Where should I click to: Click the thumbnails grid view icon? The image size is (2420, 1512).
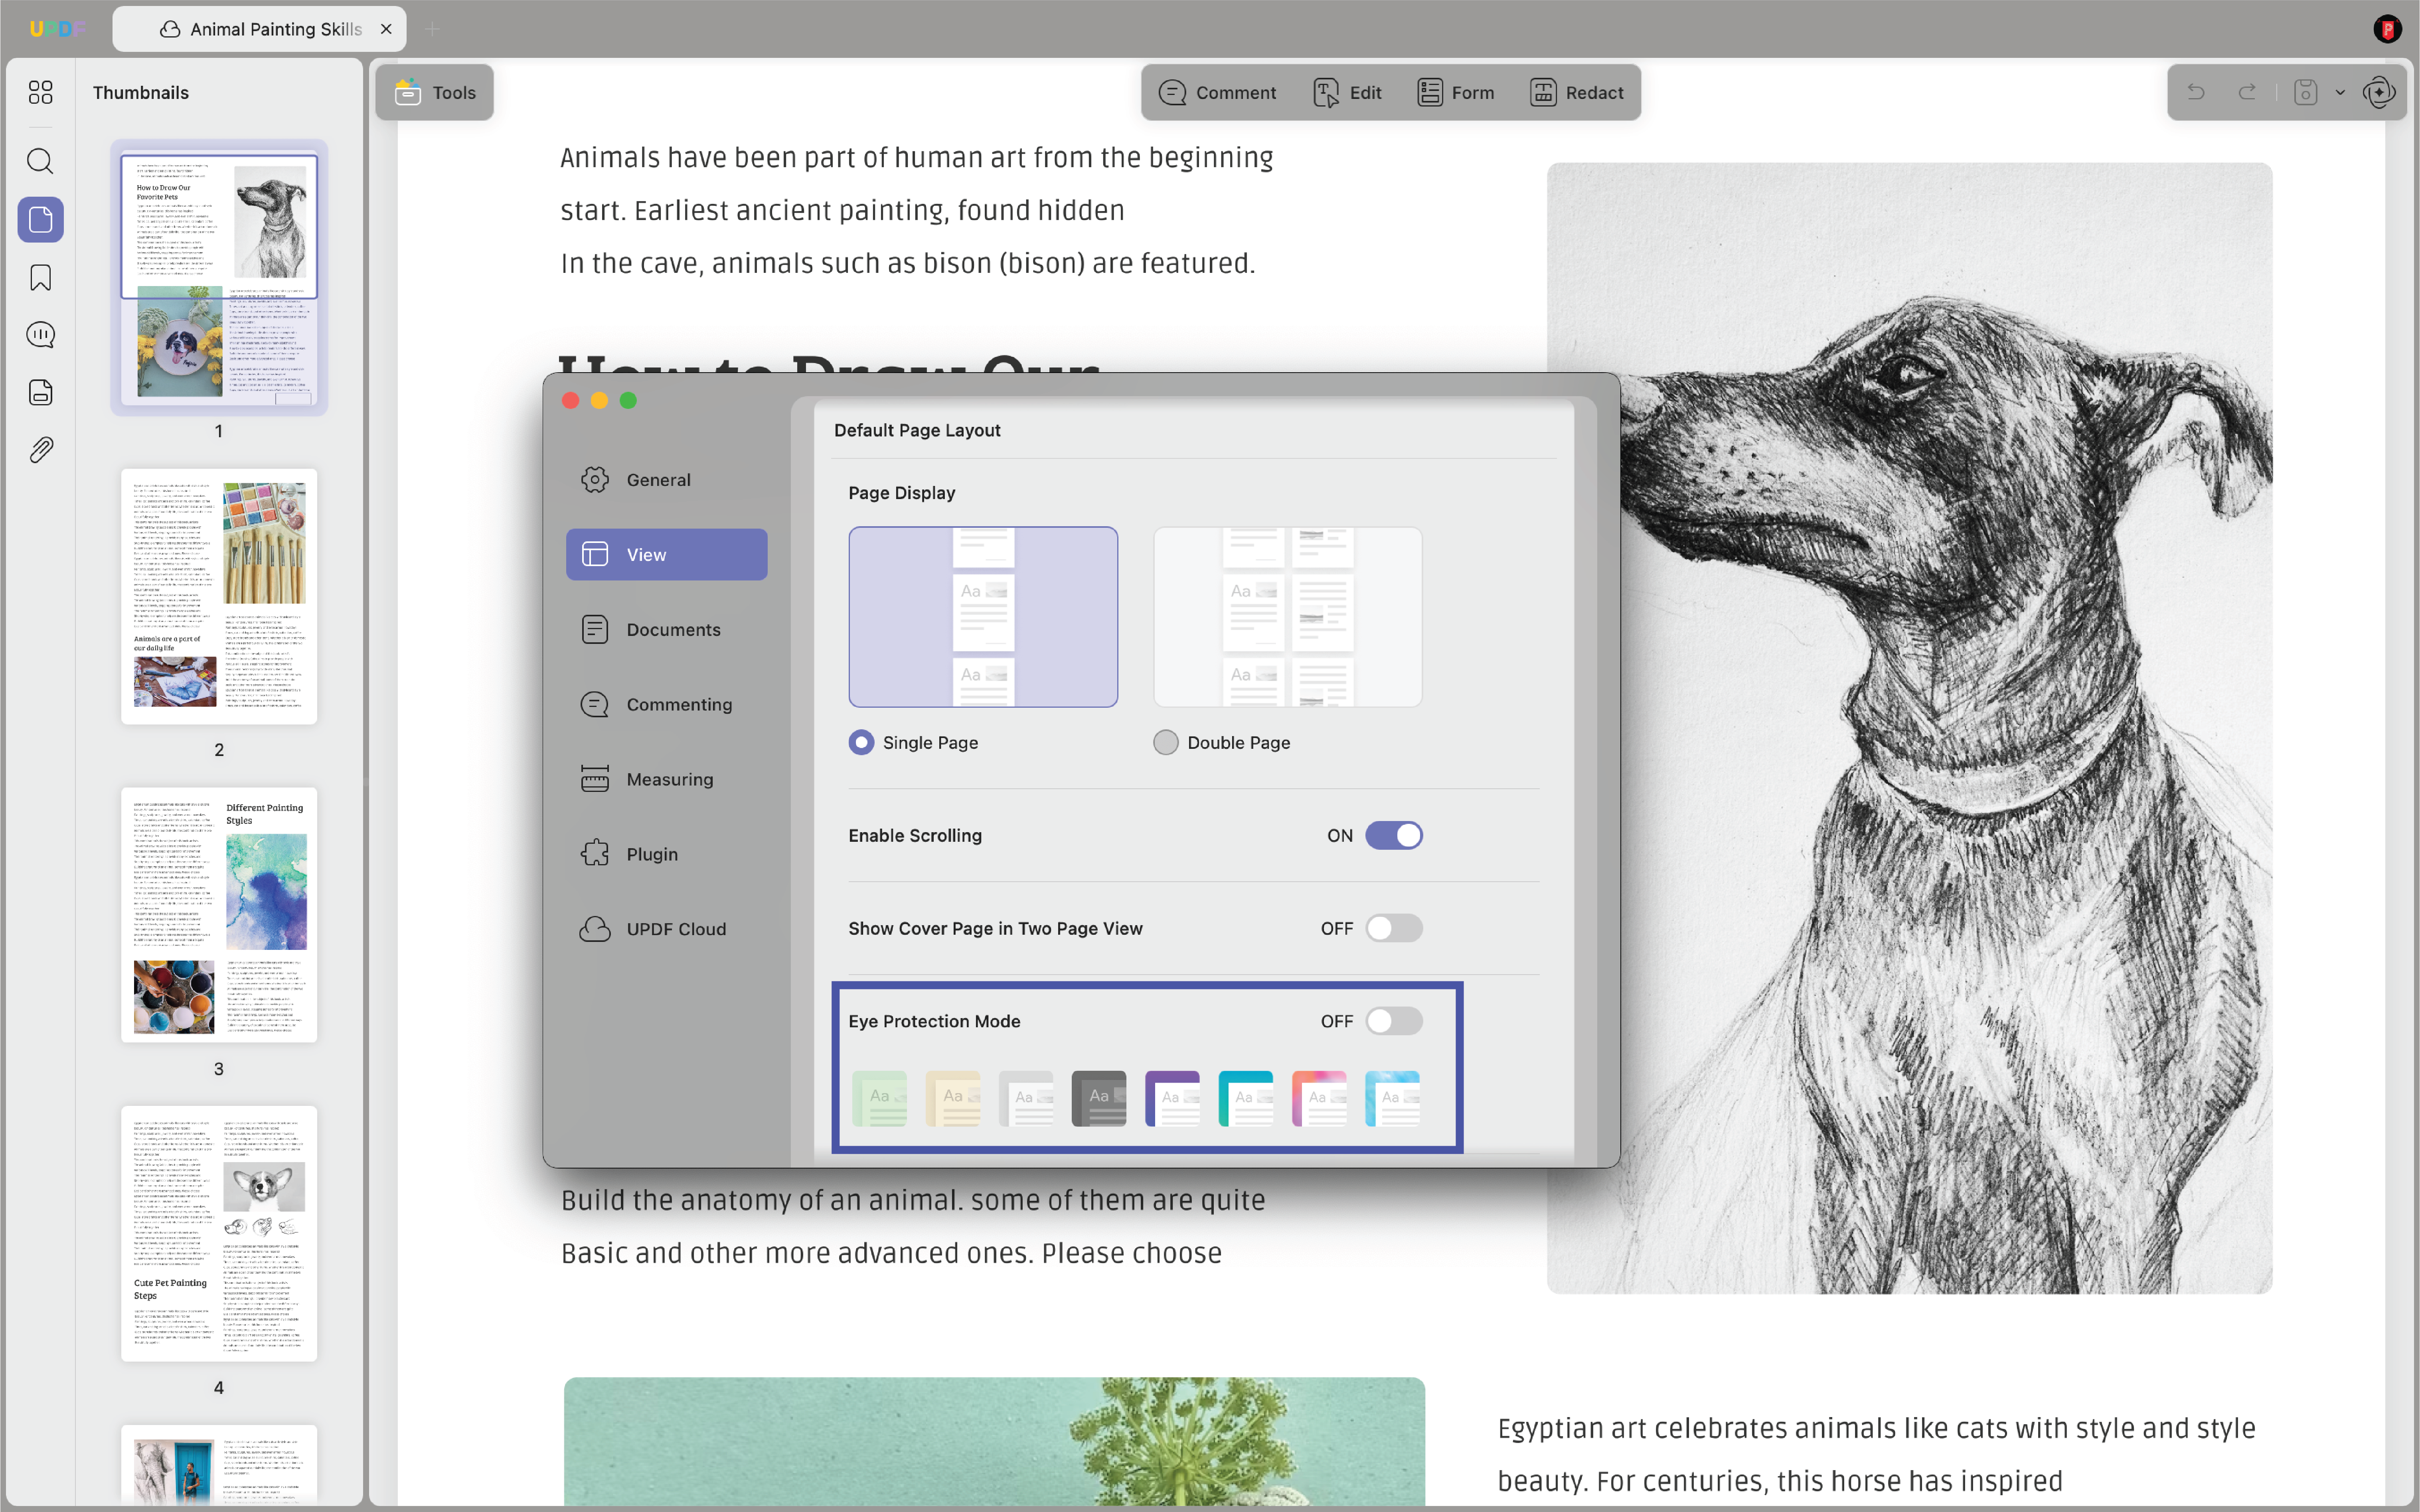click(40, 92)
